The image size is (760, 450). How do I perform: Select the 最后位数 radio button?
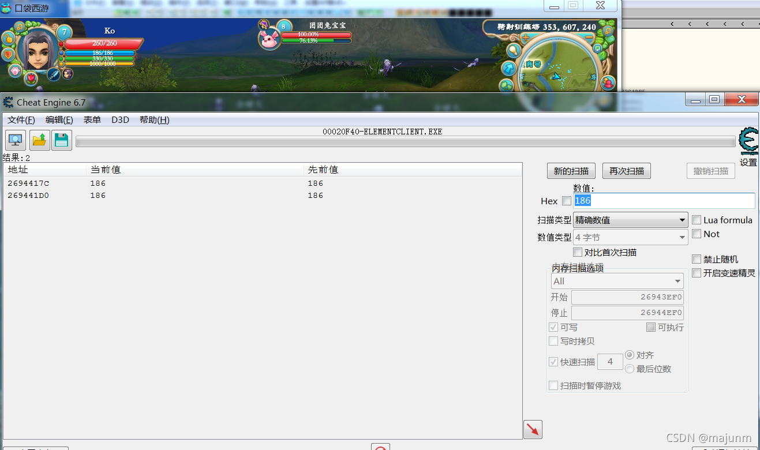point(630,369)
